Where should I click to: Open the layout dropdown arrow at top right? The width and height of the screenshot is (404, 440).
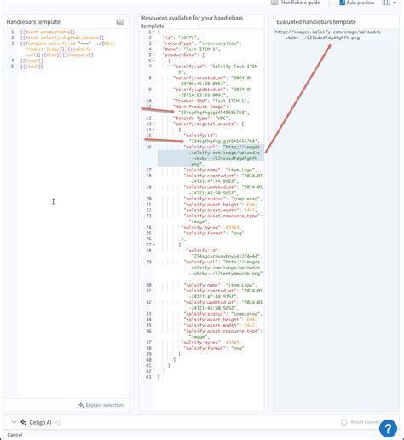point(395,3)
